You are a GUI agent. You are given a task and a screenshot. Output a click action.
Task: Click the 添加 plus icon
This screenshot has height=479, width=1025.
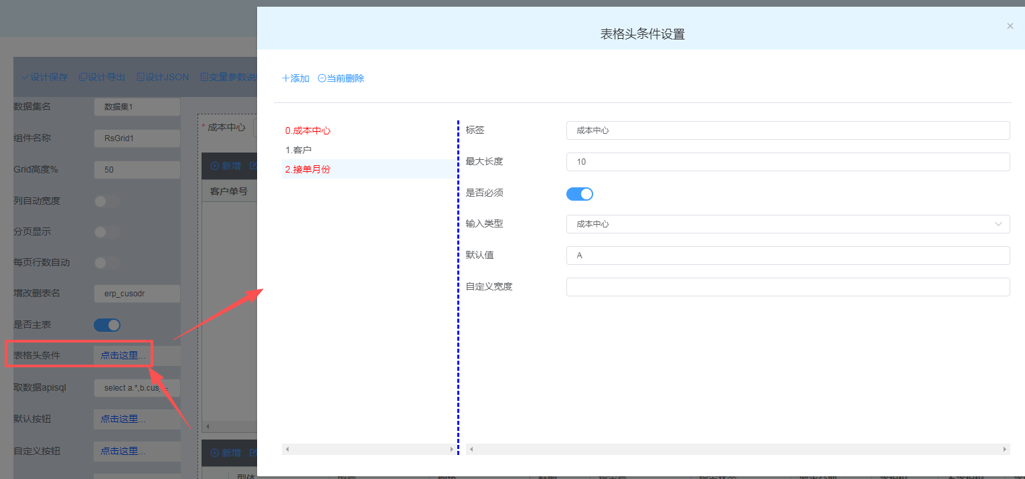pyautogui.click(x=286, y=78)
